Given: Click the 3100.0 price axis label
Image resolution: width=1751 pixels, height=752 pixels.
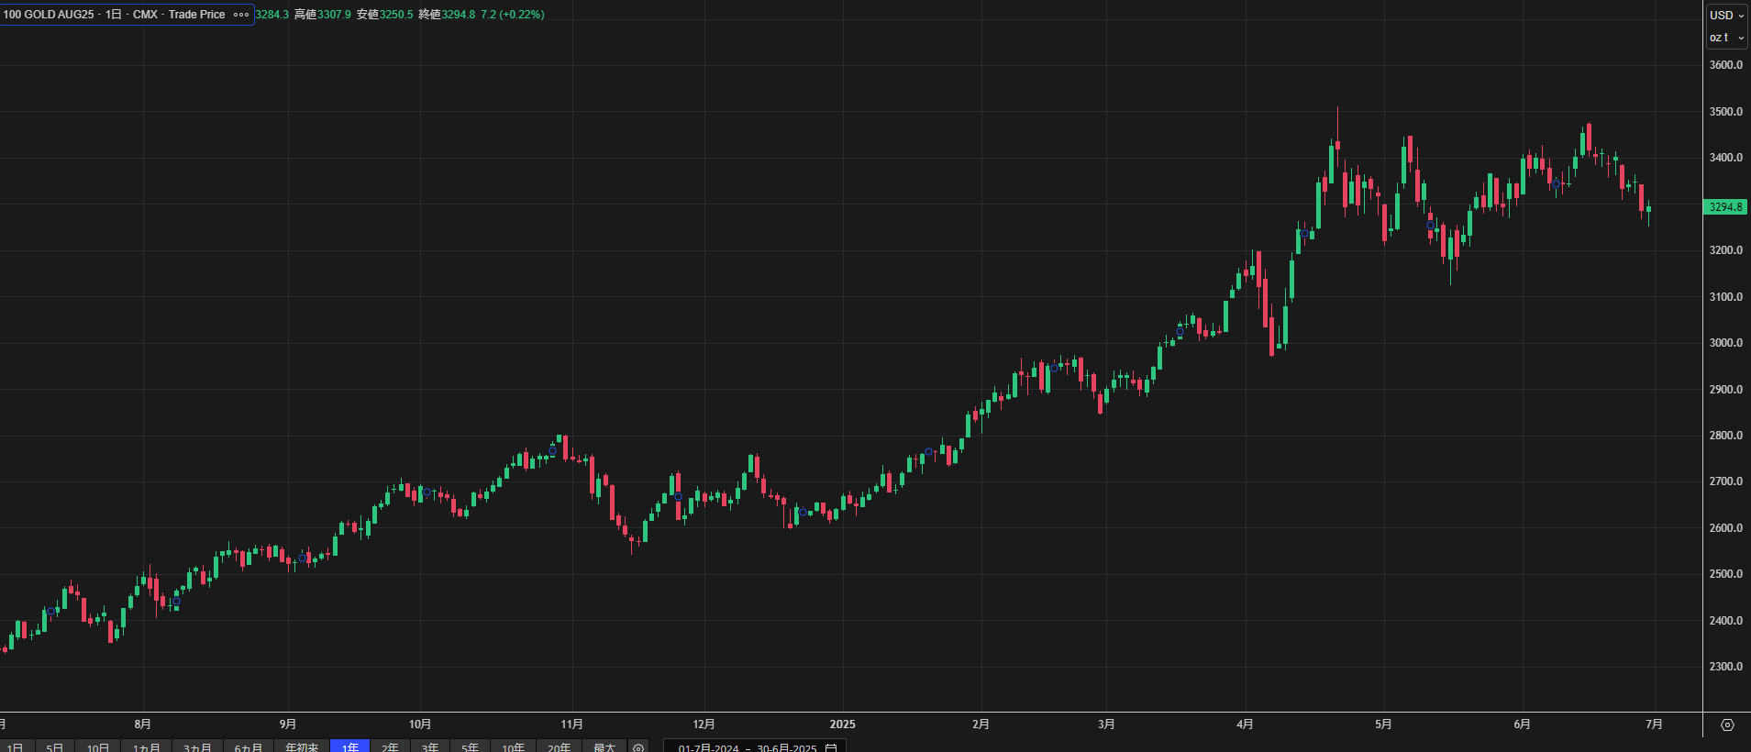Looking at the screenshot, I should pyautogui.click(x=1726, y=297).
